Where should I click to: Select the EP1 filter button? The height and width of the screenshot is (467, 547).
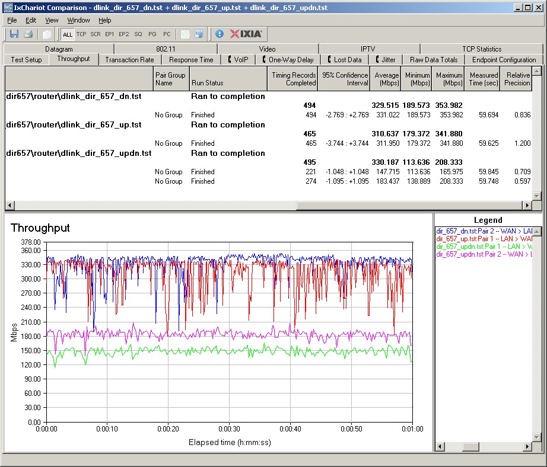click(110, 34)
